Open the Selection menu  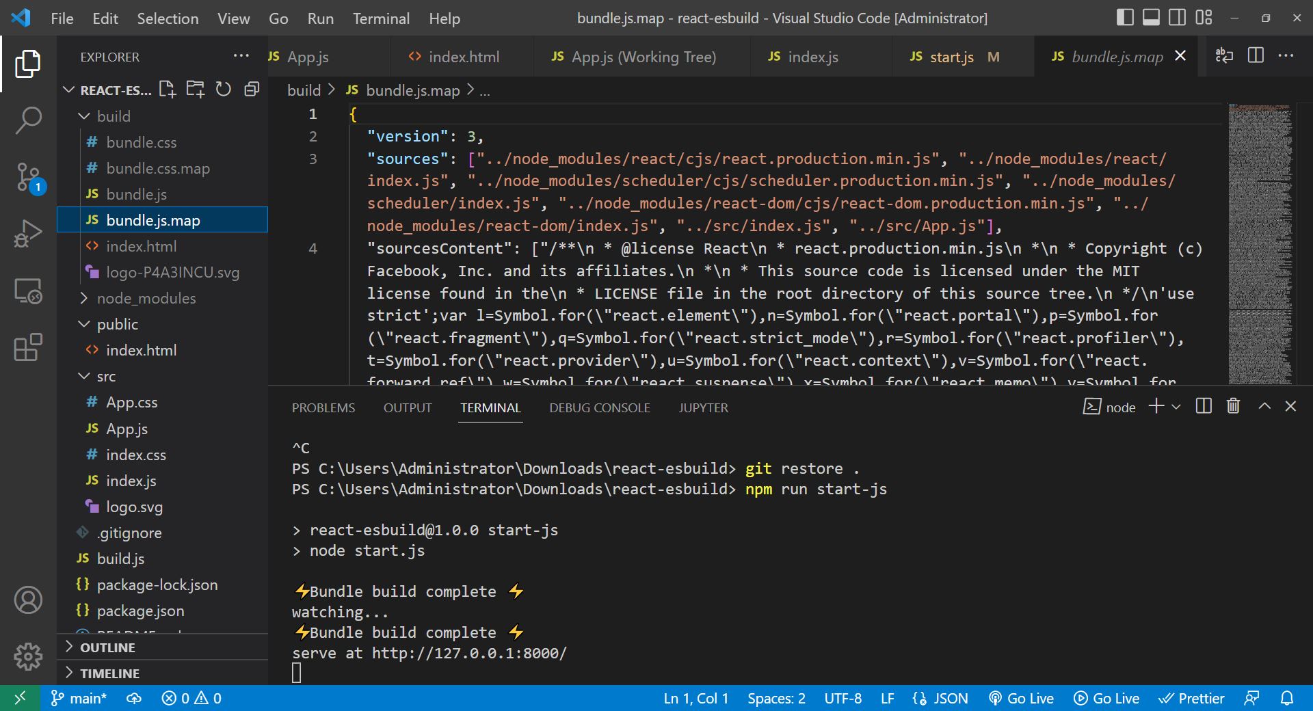pyautogui.click(x=168, y=18)
